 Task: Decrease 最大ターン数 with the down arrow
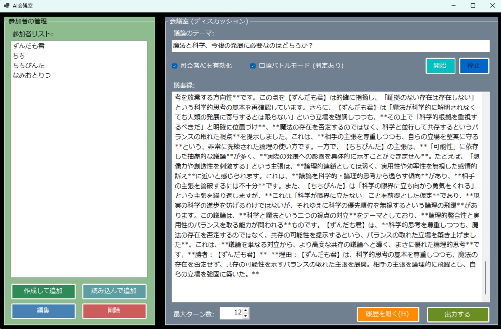coord(246,316)
